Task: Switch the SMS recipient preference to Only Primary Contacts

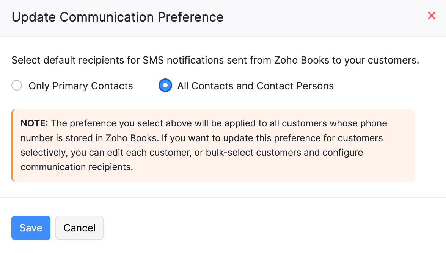Action: point(17,86)
